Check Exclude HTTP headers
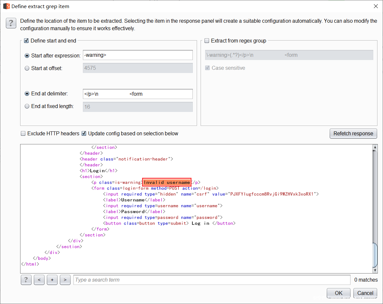Image resolution: width=383 pixels, height=304 pixels. tap(23, 133)
